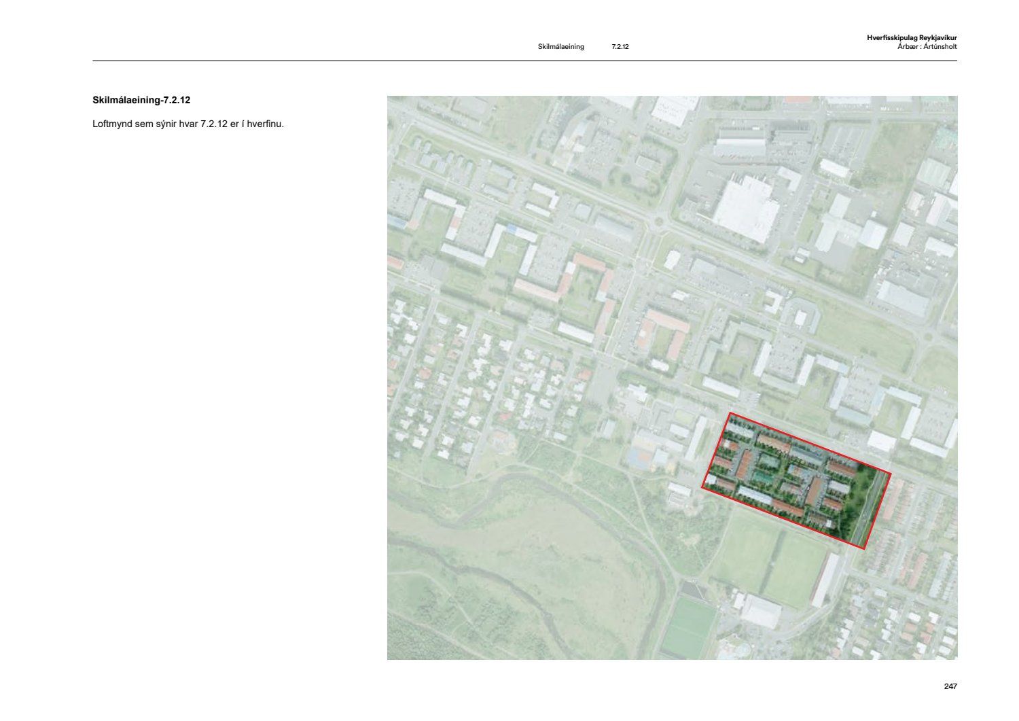Click the large white-roofed warehouse building on map
The image size is (1019, 721).
746,208
